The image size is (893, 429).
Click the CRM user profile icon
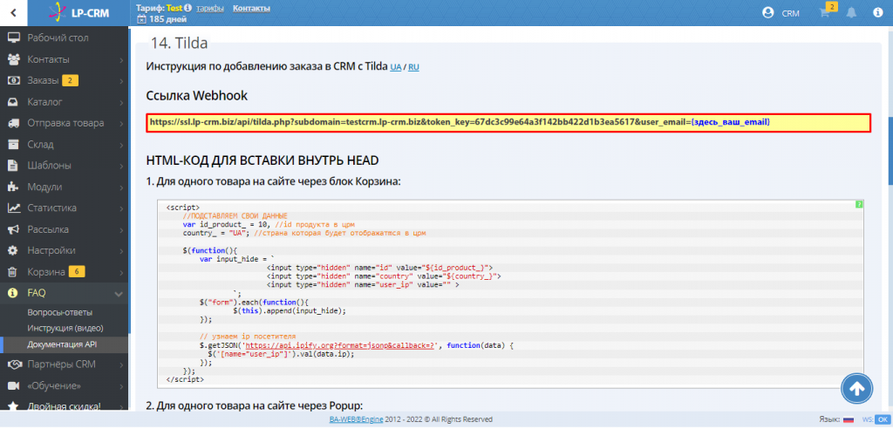tap(768, 13)
